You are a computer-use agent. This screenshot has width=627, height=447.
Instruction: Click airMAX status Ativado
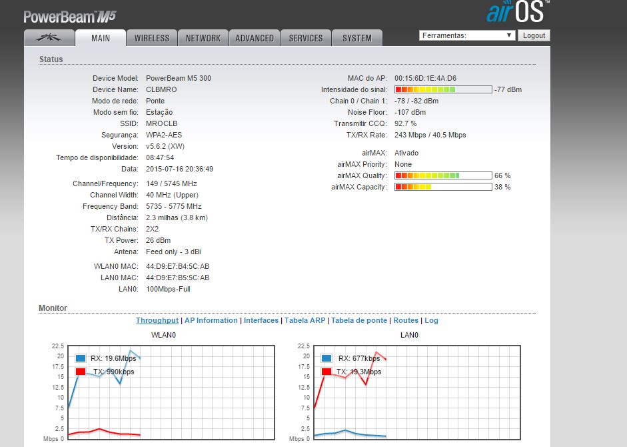coord(406,153)
